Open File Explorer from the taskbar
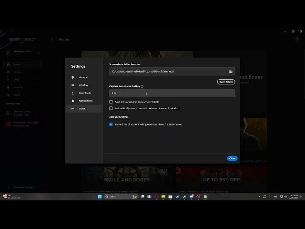The height and width of the screenshot is (229, 305). [163, 197]
